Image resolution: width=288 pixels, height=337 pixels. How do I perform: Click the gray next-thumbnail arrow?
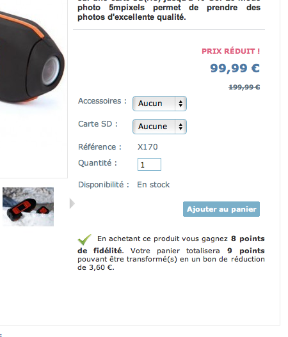(x=72, y=203)
